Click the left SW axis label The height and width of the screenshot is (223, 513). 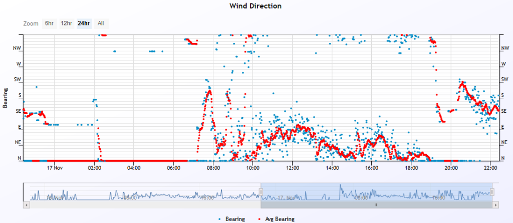click(x=18, y=79)
